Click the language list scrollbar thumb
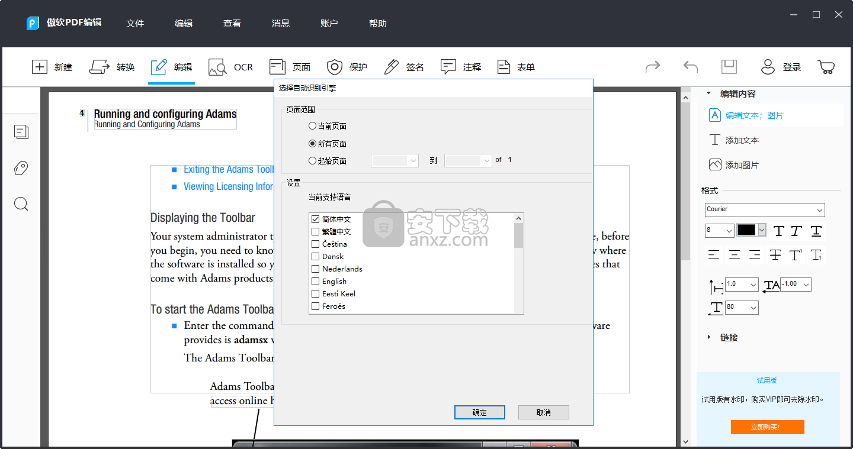This screenshot has height=449, width=853. pyautogui.click(x=519, y=235)
